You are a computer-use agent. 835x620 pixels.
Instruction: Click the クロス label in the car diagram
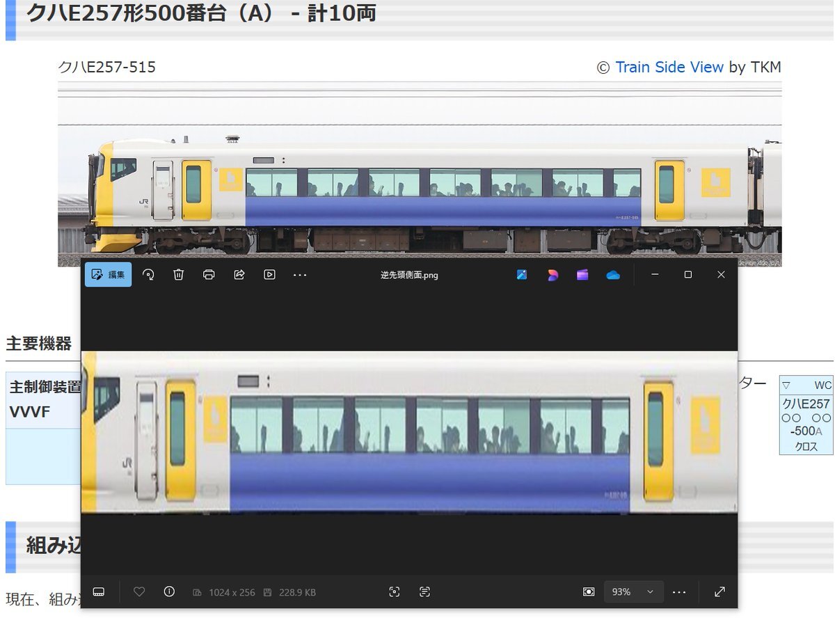(x=806, y=447)
